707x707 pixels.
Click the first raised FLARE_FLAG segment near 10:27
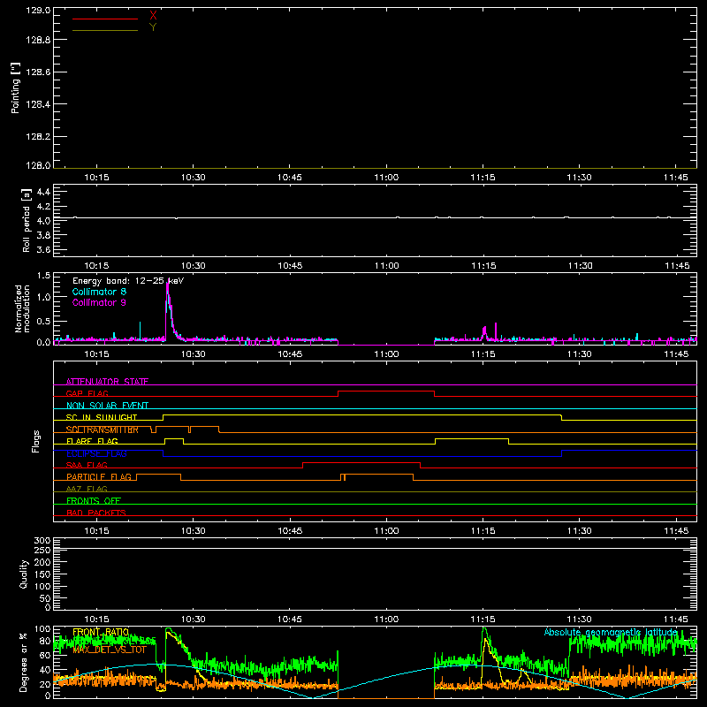point(174,438)
